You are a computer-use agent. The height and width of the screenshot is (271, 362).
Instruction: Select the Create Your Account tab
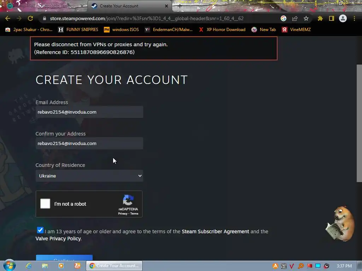(x=129, y=6)
